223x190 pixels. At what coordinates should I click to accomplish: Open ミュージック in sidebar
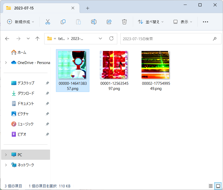coord(22,124)
